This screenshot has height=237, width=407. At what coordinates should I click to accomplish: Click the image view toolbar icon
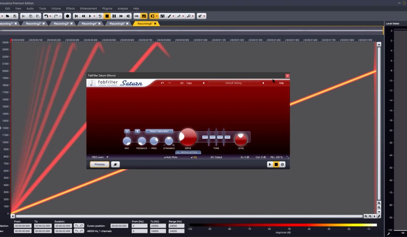pyautogui.click(x=162, y=16)
